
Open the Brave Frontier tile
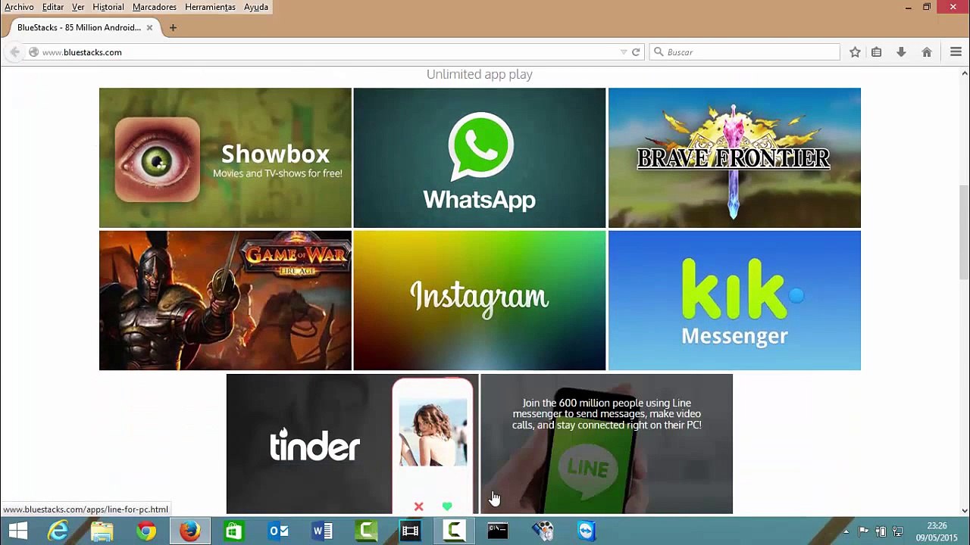734,157
